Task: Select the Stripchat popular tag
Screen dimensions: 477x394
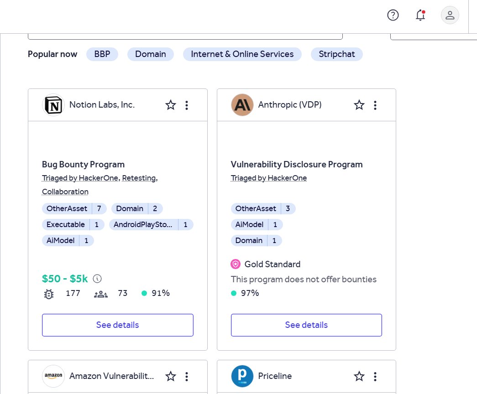Action: [x=337, y=54]
